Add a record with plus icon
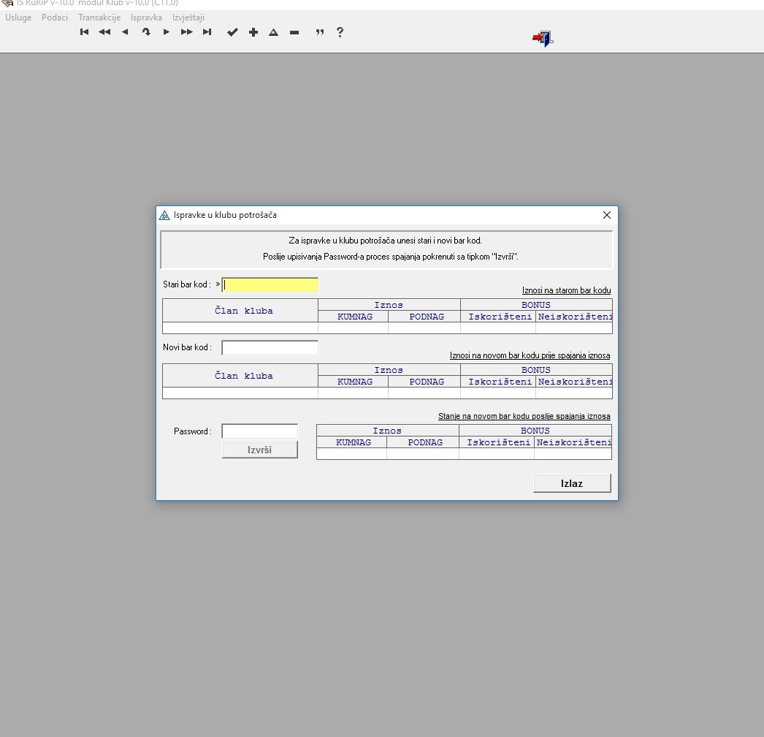The height and width of the screenshot is (737, 764). [x=253, y=32]
